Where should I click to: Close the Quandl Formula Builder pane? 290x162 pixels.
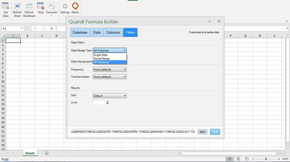pyautogui.click(x=219, y=21)
